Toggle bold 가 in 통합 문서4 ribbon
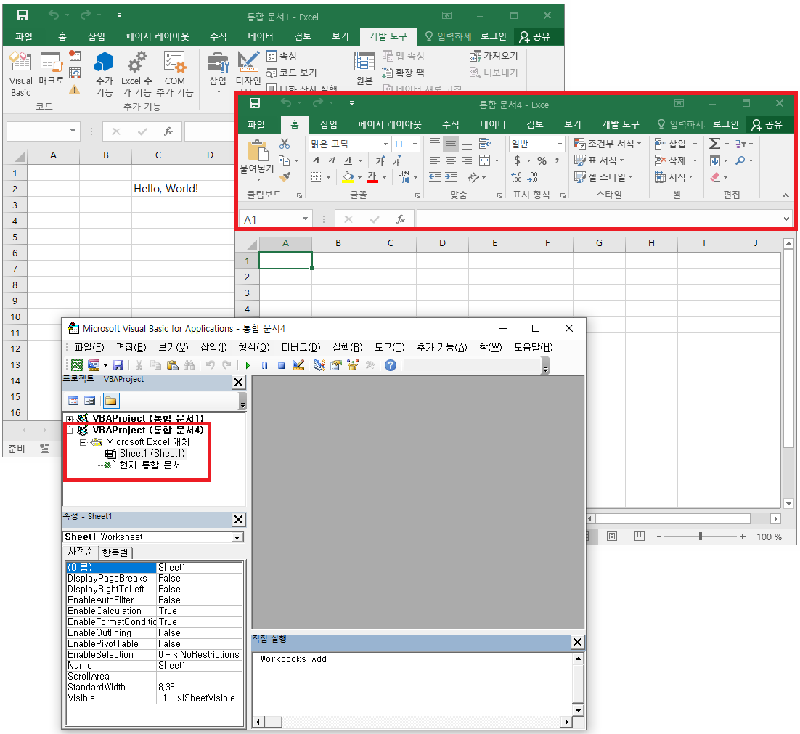 317,160
